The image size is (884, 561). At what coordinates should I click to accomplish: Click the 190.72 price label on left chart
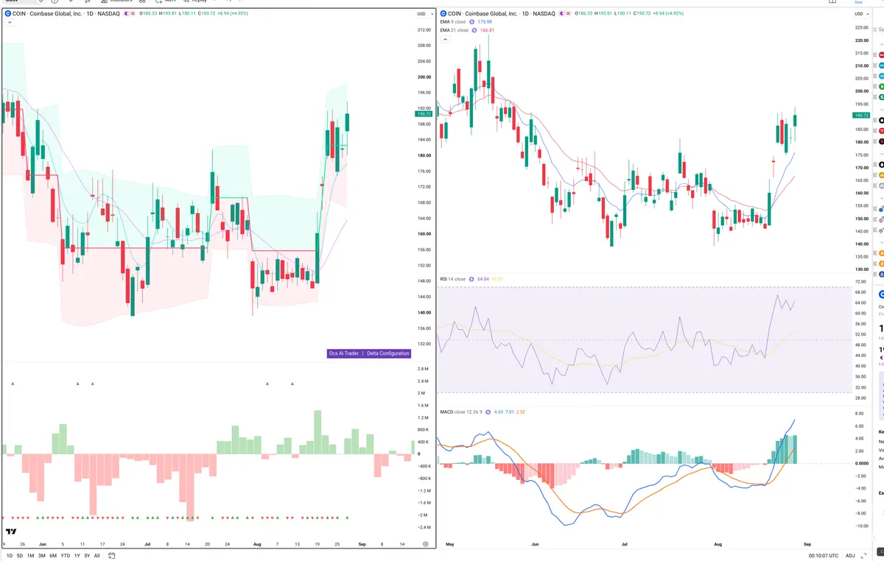point(423,115)
